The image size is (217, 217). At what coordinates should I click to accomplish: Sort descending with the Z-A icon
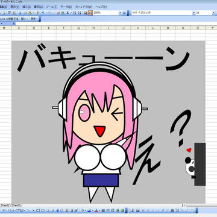tap(80, 13)
